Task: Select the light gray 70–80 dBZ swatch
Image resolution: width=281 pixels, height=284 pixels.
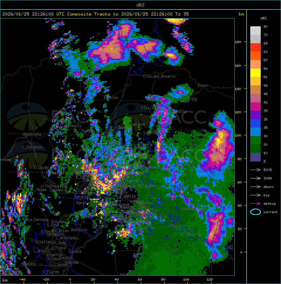Action: click(255, 31)
